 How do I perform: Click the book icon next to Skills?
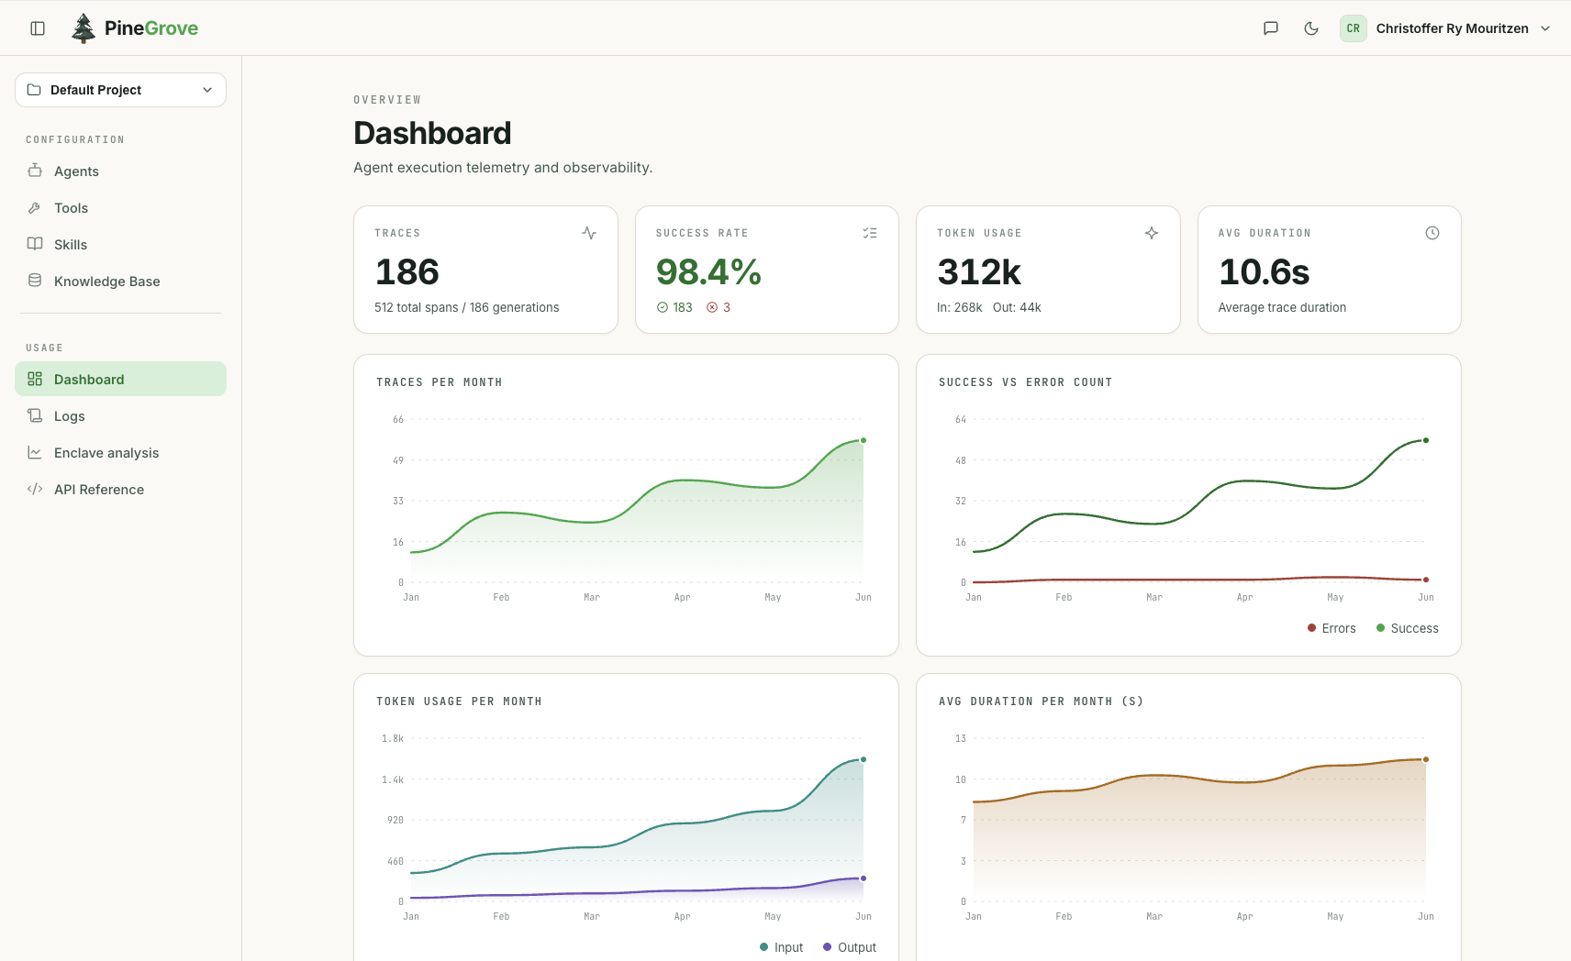click(35, 244)
